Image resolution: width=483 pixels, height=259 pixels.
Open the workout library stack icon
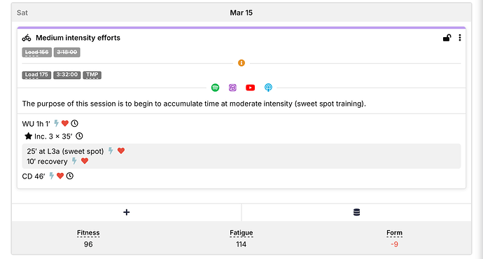click(356, 212)
